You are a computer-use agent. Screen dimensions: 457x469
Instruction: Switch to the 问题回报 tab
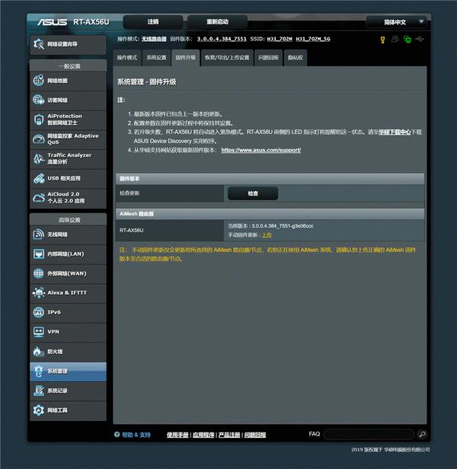(268, 57)
